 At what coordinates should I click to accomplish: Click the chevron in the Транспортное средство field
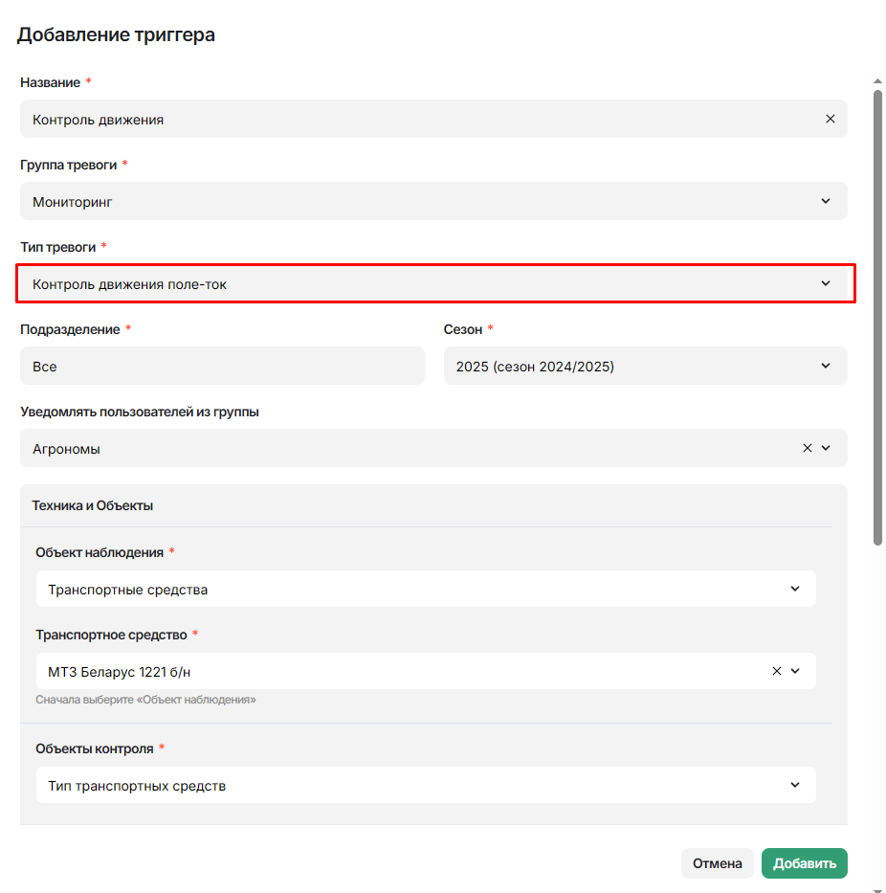point(795,671)
